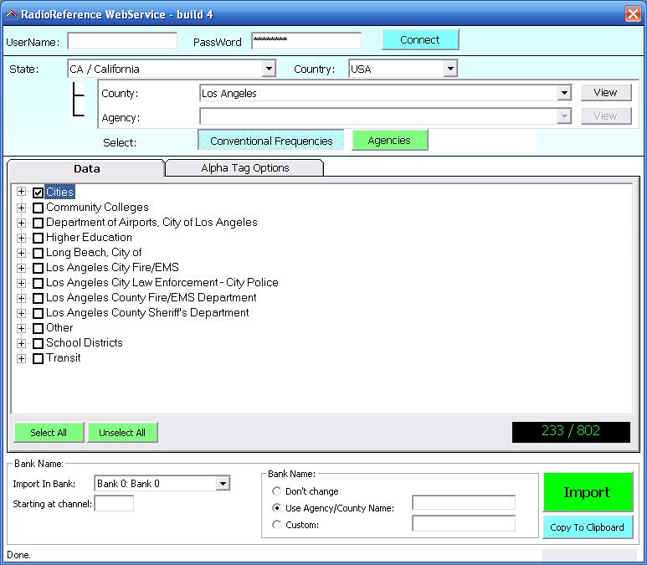Check Los Angeles County Fire/EMS Department checkbox
The image size is (647, 565).
coord(38,298)
